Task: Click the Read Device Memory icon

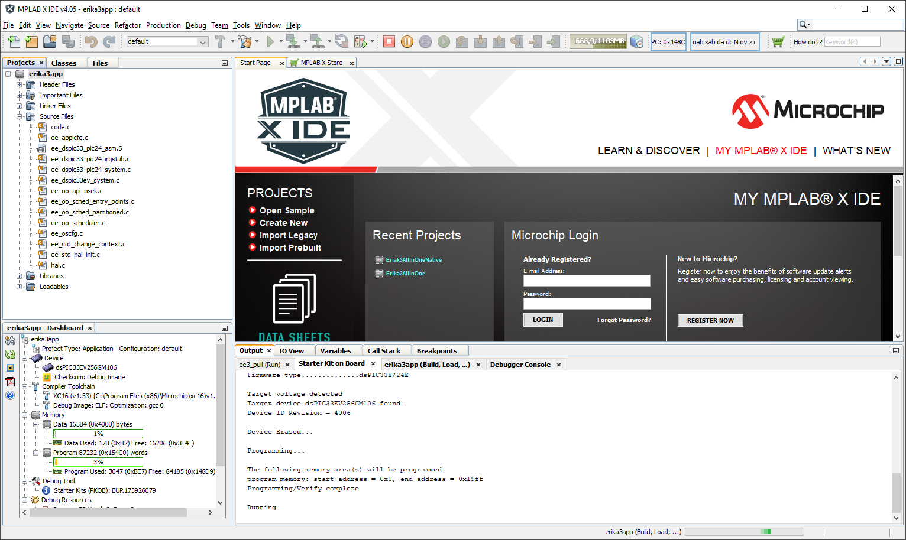Action: pyautogui.click(x=318, y=41)
